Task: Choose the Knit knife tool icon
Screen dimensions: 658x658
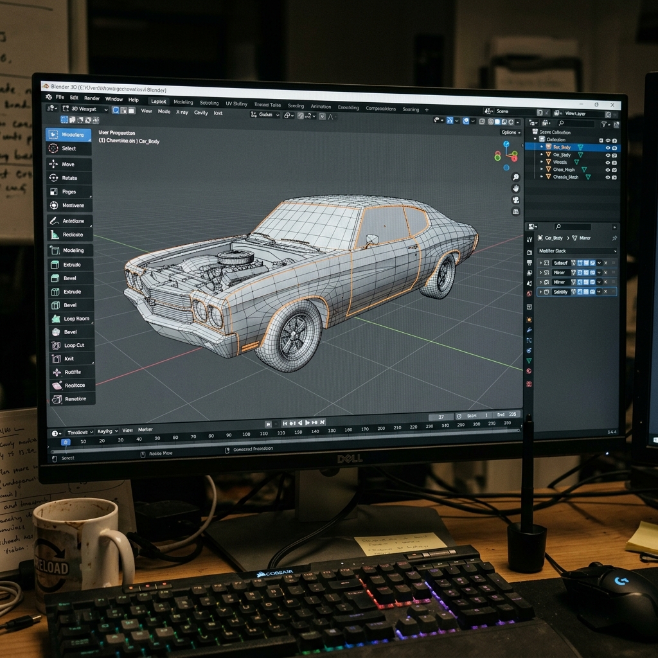Action: click(x=57, y=359)
